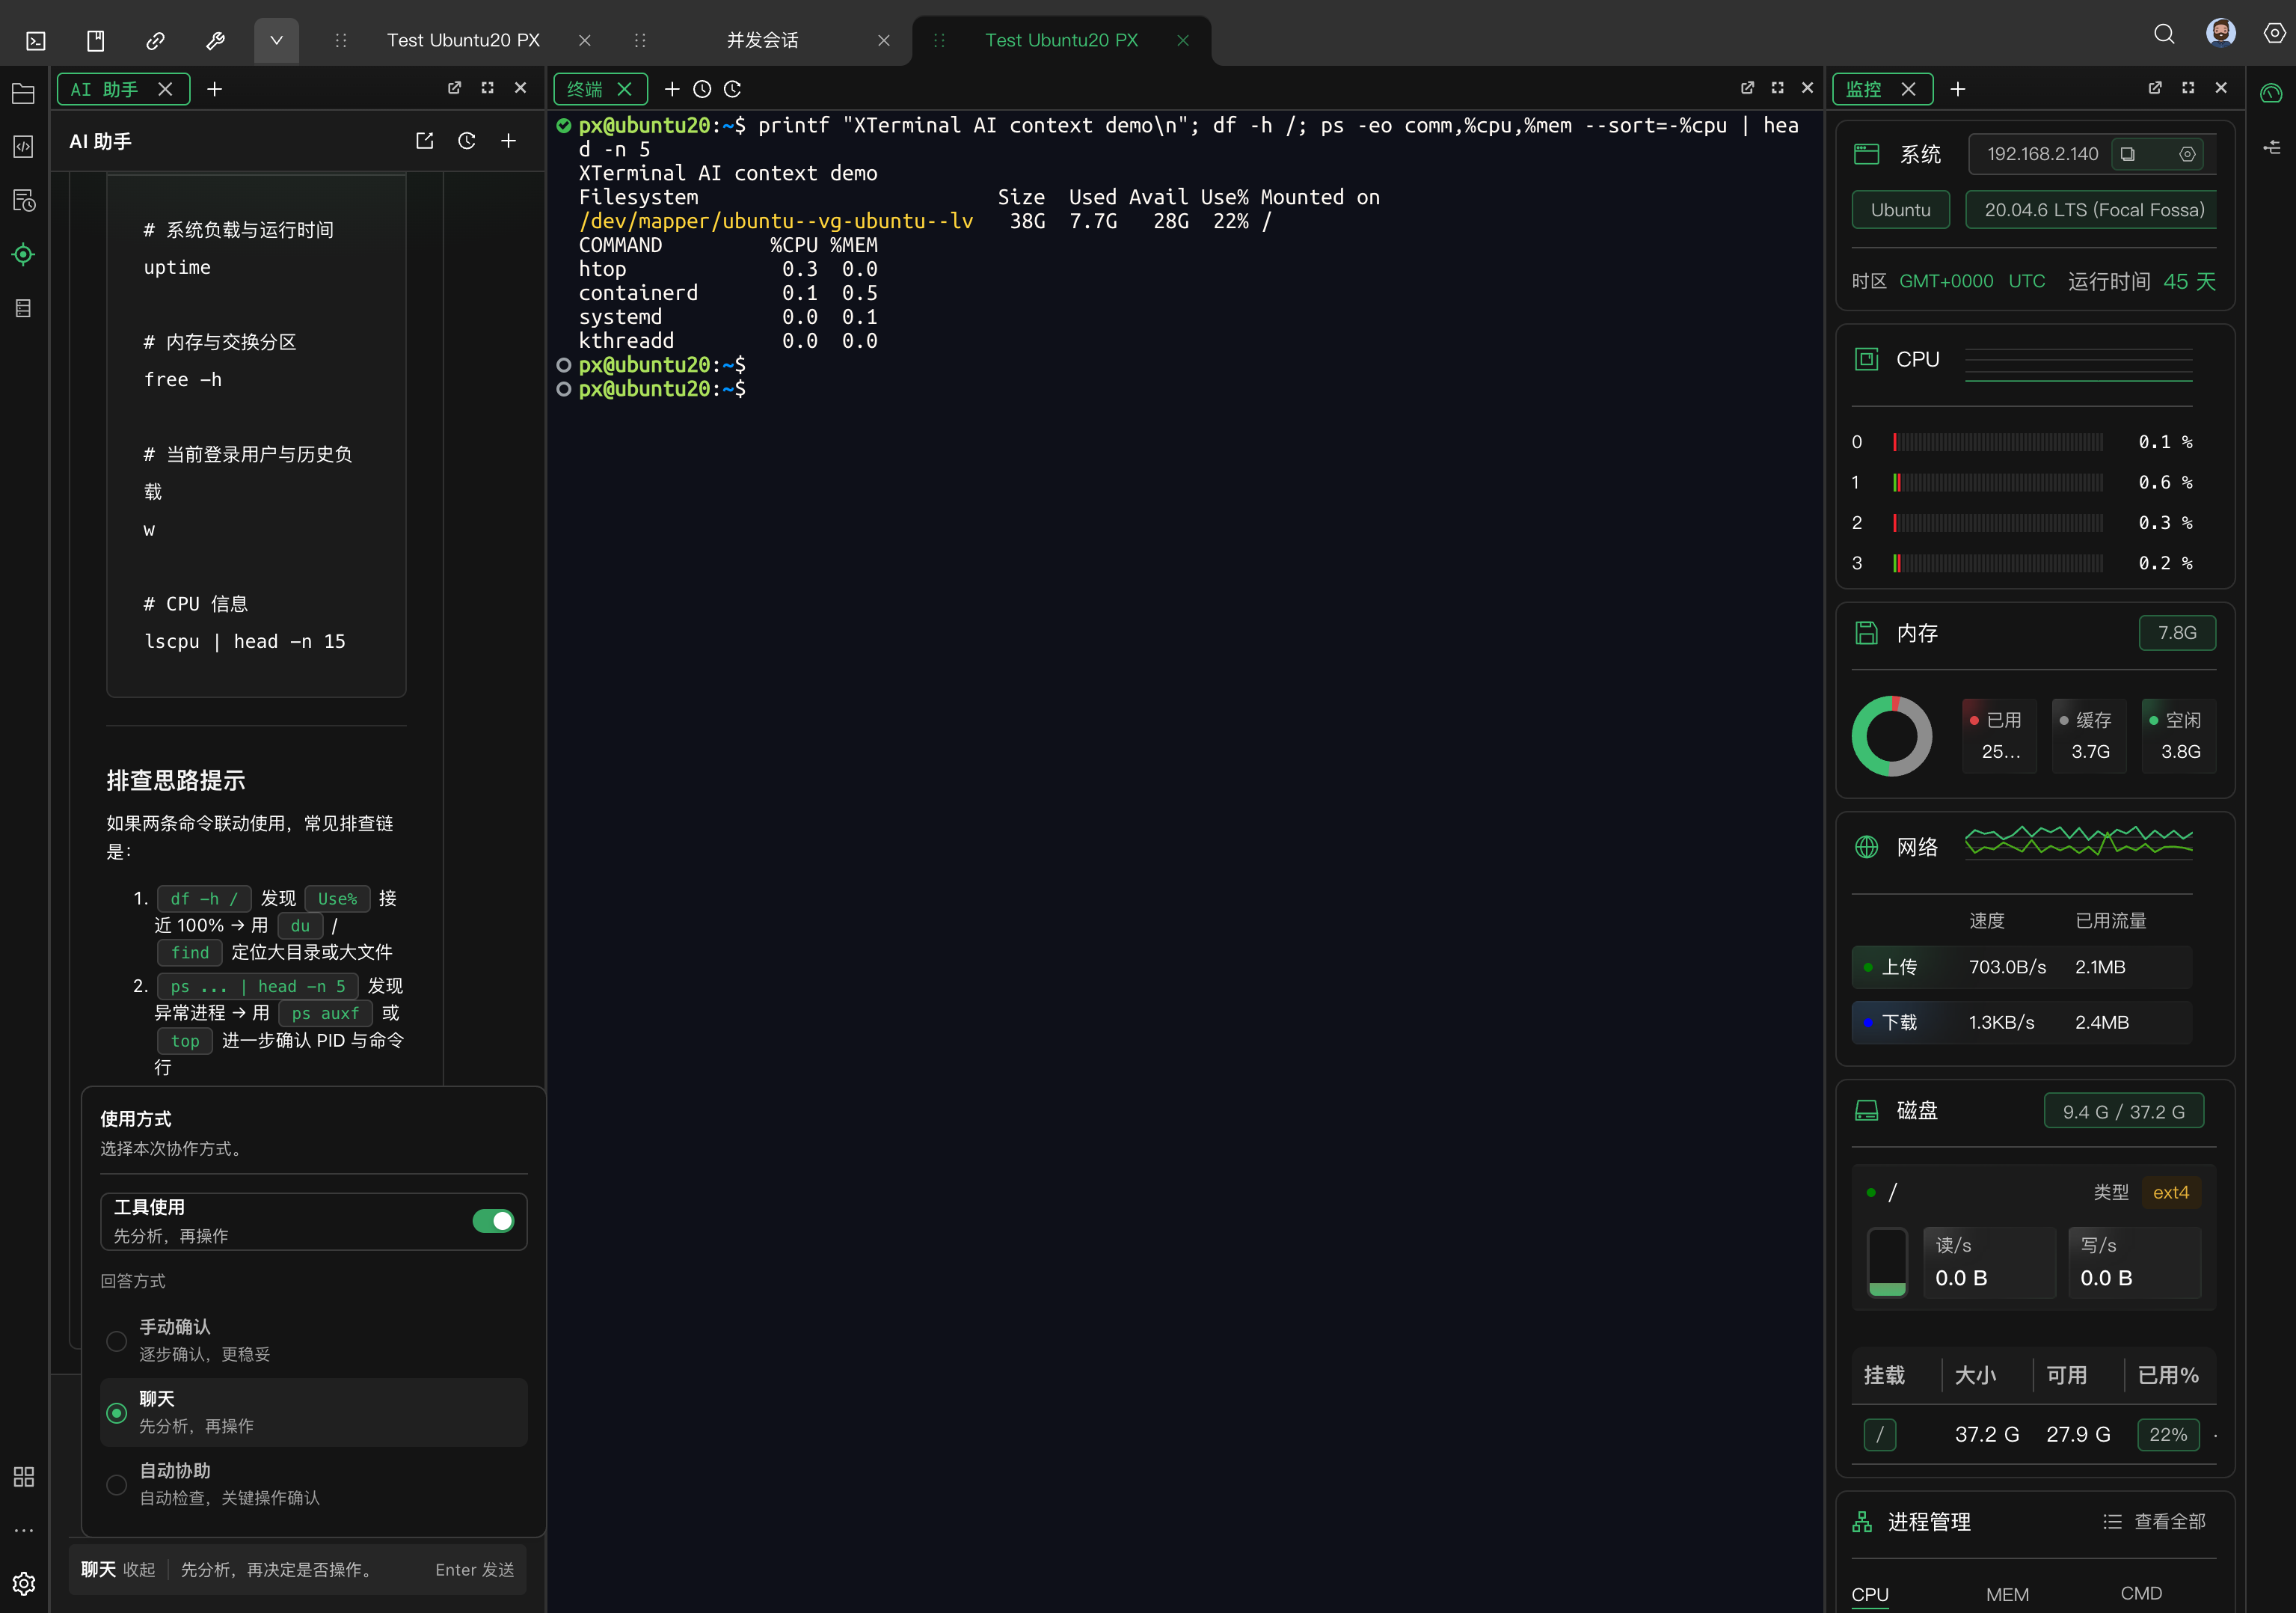Open the folder file manager in left sidebar
This screenshot has width=2296, height=1613.
(24, 94)
